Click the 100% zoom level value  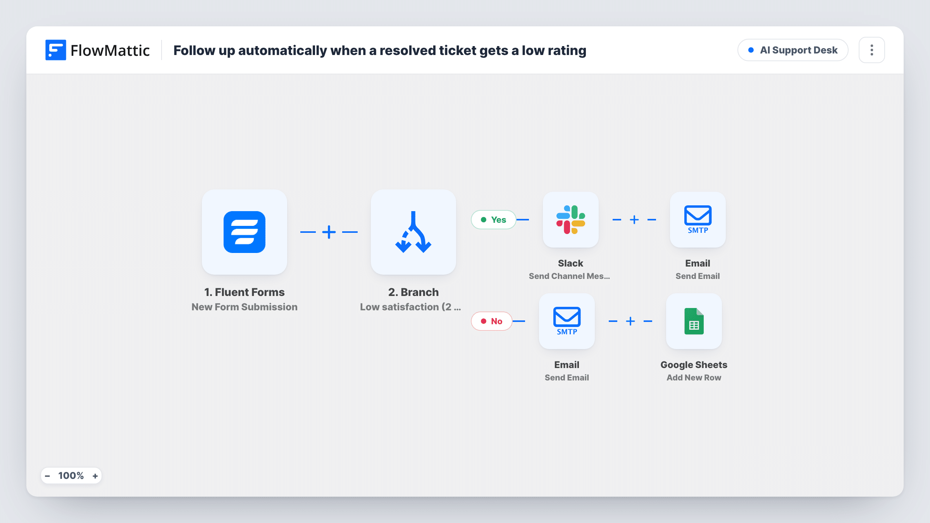coord(71,476)
